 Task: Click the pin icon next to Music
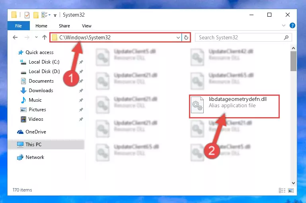[x=81, y=100]
